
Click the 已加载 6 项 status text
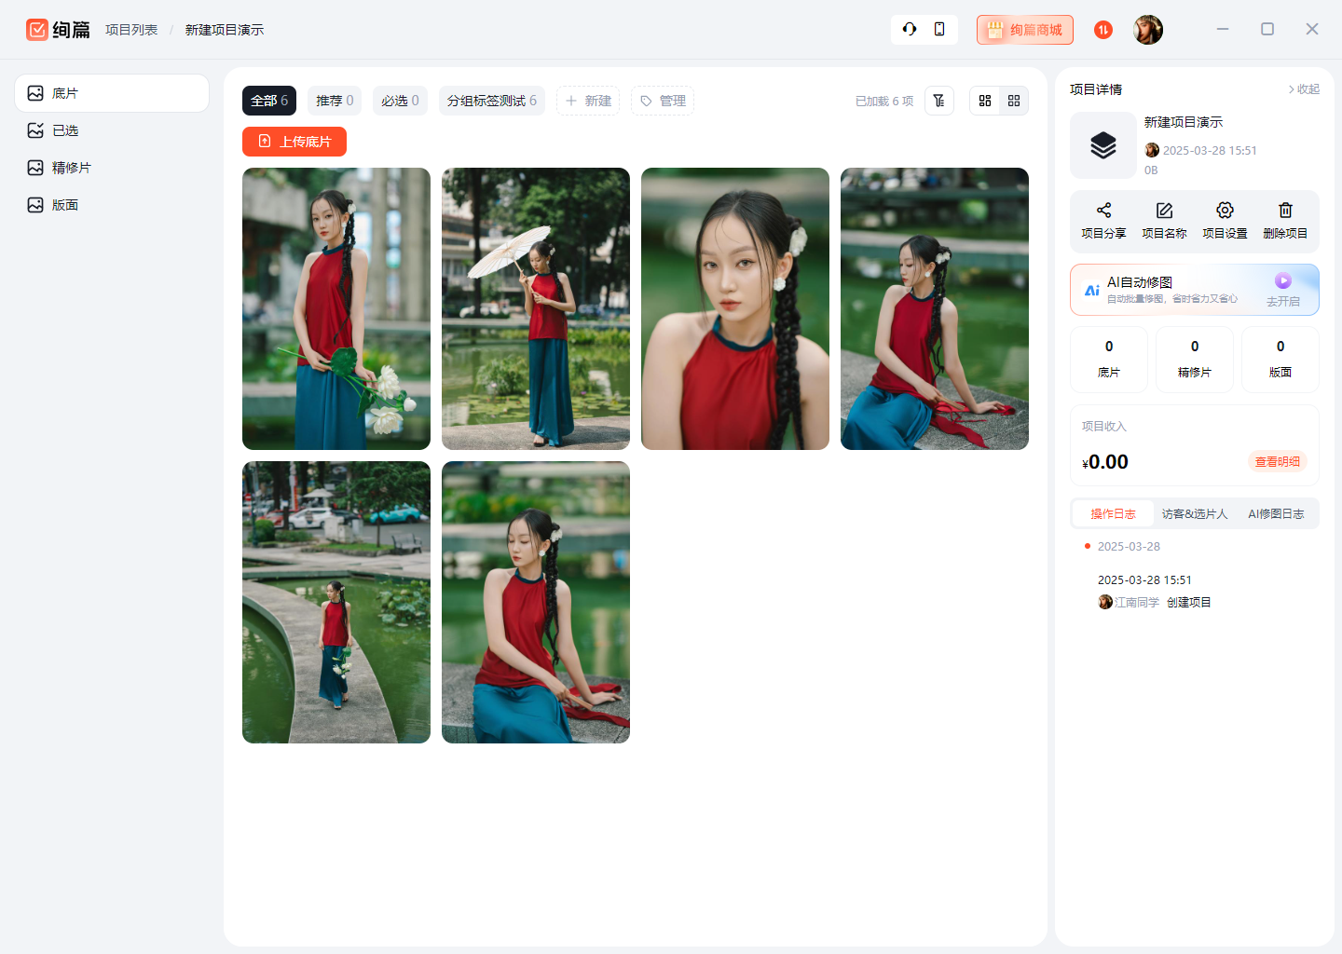point(884,101)
